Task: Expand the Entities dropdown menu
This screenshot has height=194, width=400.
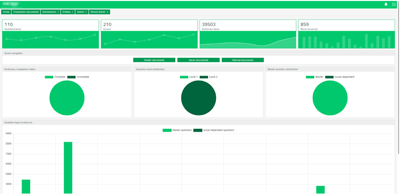Action: [68, 12]
